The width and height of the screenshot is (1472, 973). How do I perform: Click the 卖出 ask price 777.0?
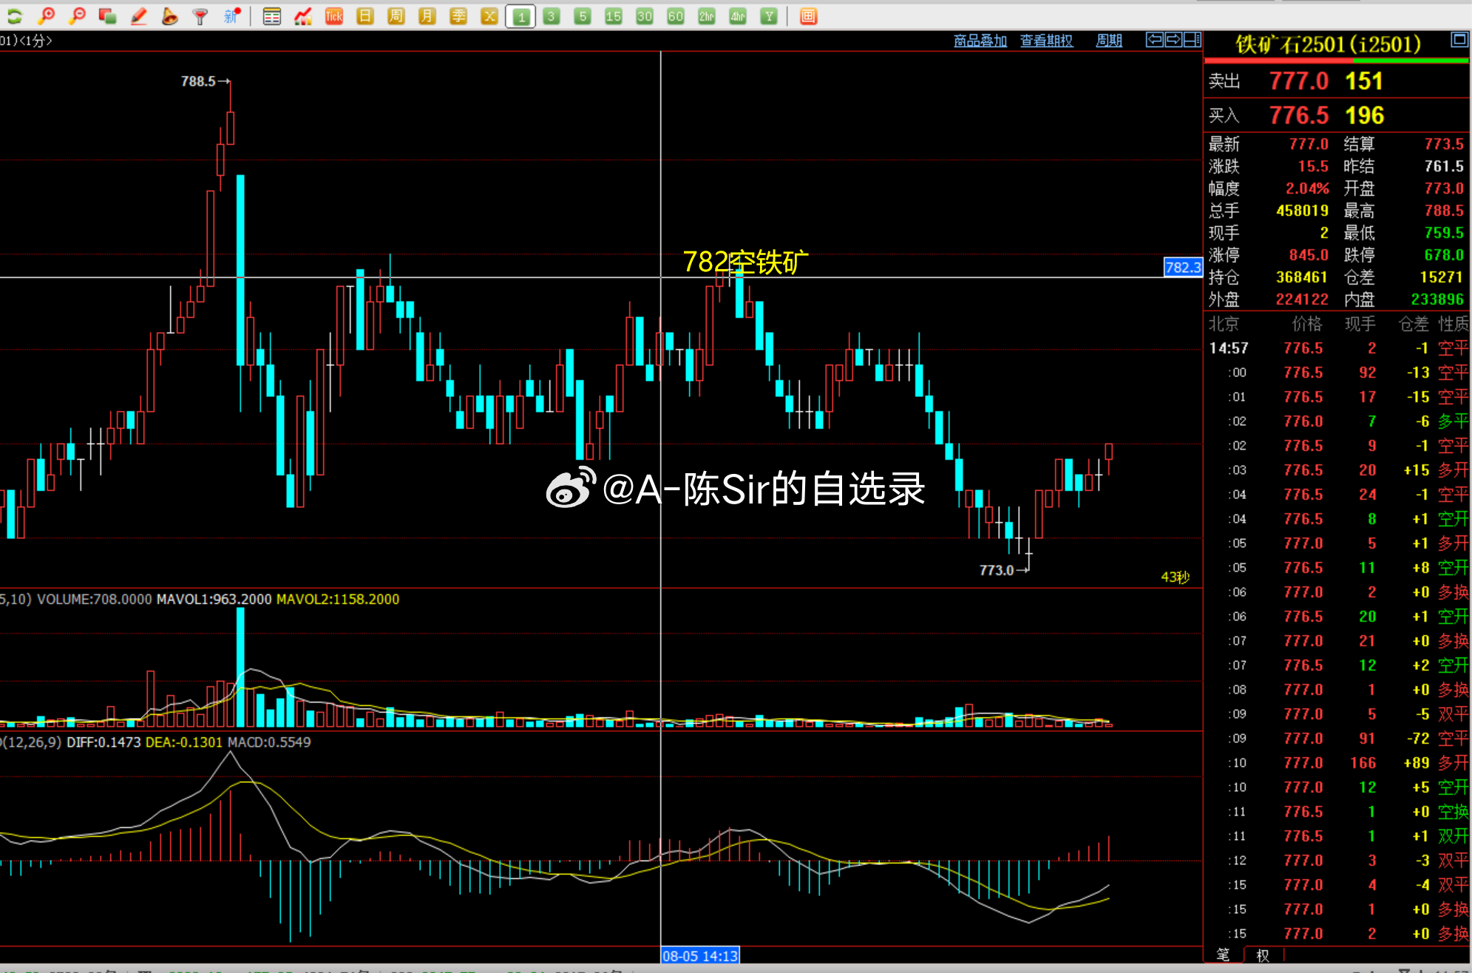point(1298,81)
